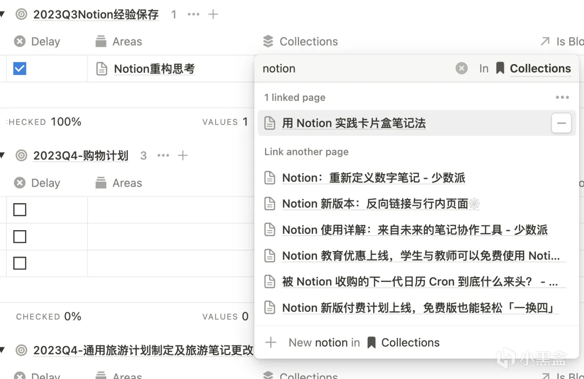584x379 pixels.
Task: Link Notion：重新定义数字笔记 - 少数派
Action: point(374,178)
